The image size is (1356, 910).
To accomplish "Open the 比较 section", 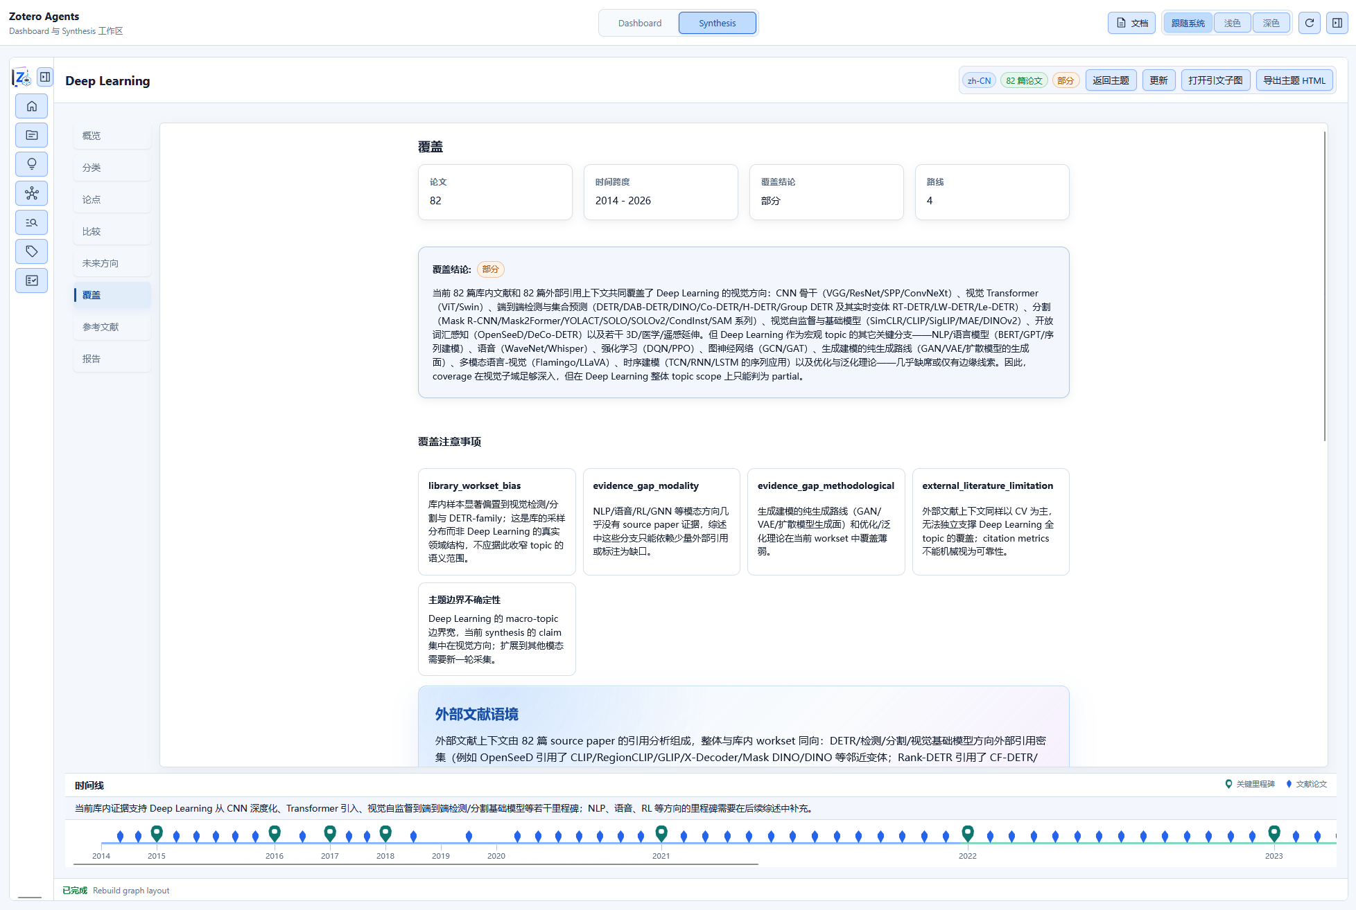I will [112, 231].
